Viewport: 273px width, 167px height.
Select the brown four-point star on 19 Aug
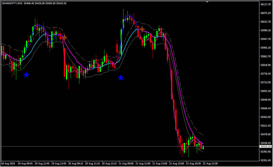[x=64, y=38]
